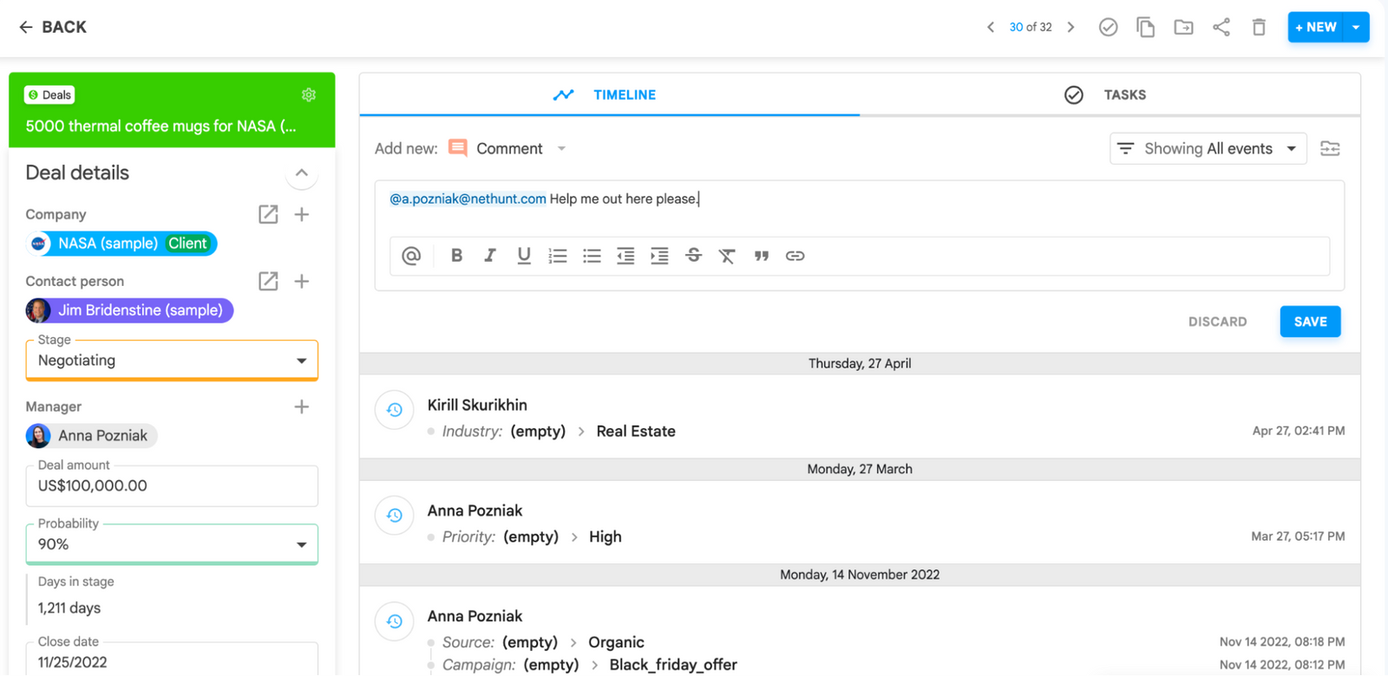The width and height of the screenshot is (1388, 676).
Task: Toggle bold formatting in comment editor
Action: pyautogui.click(x=456, y=256)
